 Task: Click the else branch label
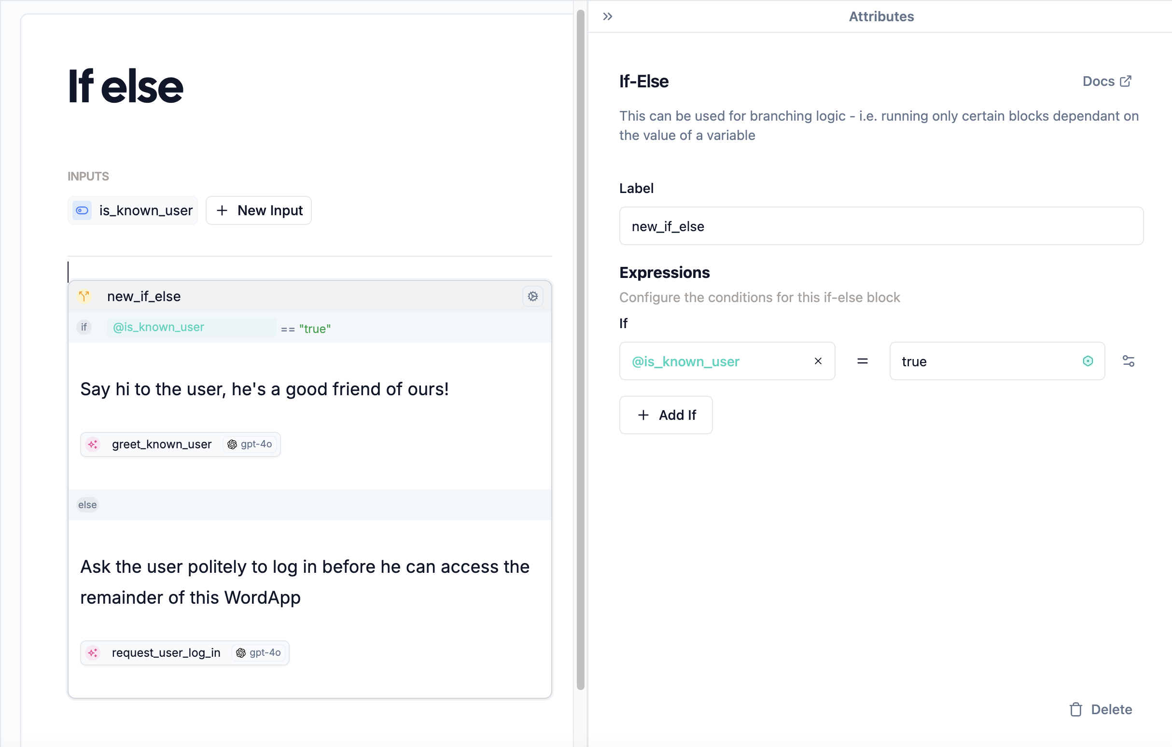[87, 505]
